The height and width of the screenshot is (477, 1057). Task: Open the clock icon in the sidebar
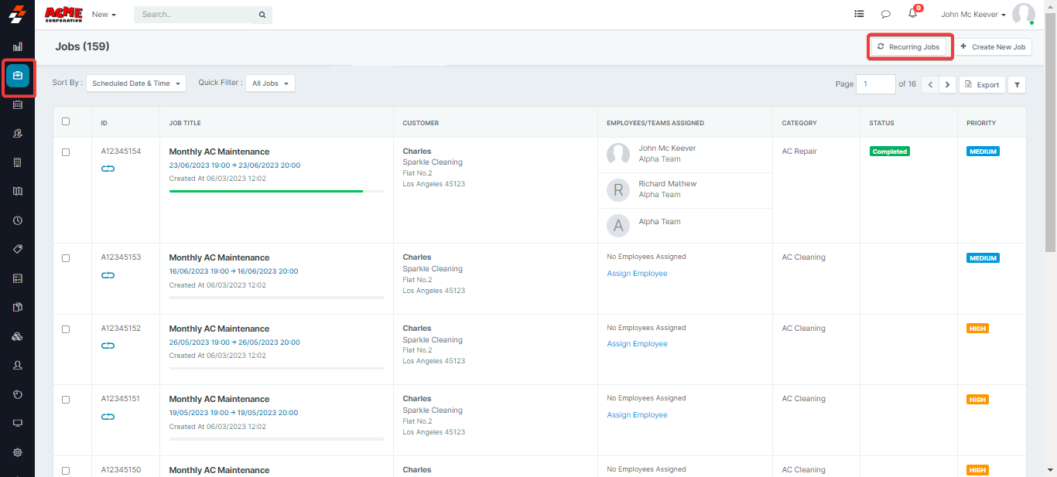click(17, 220)
